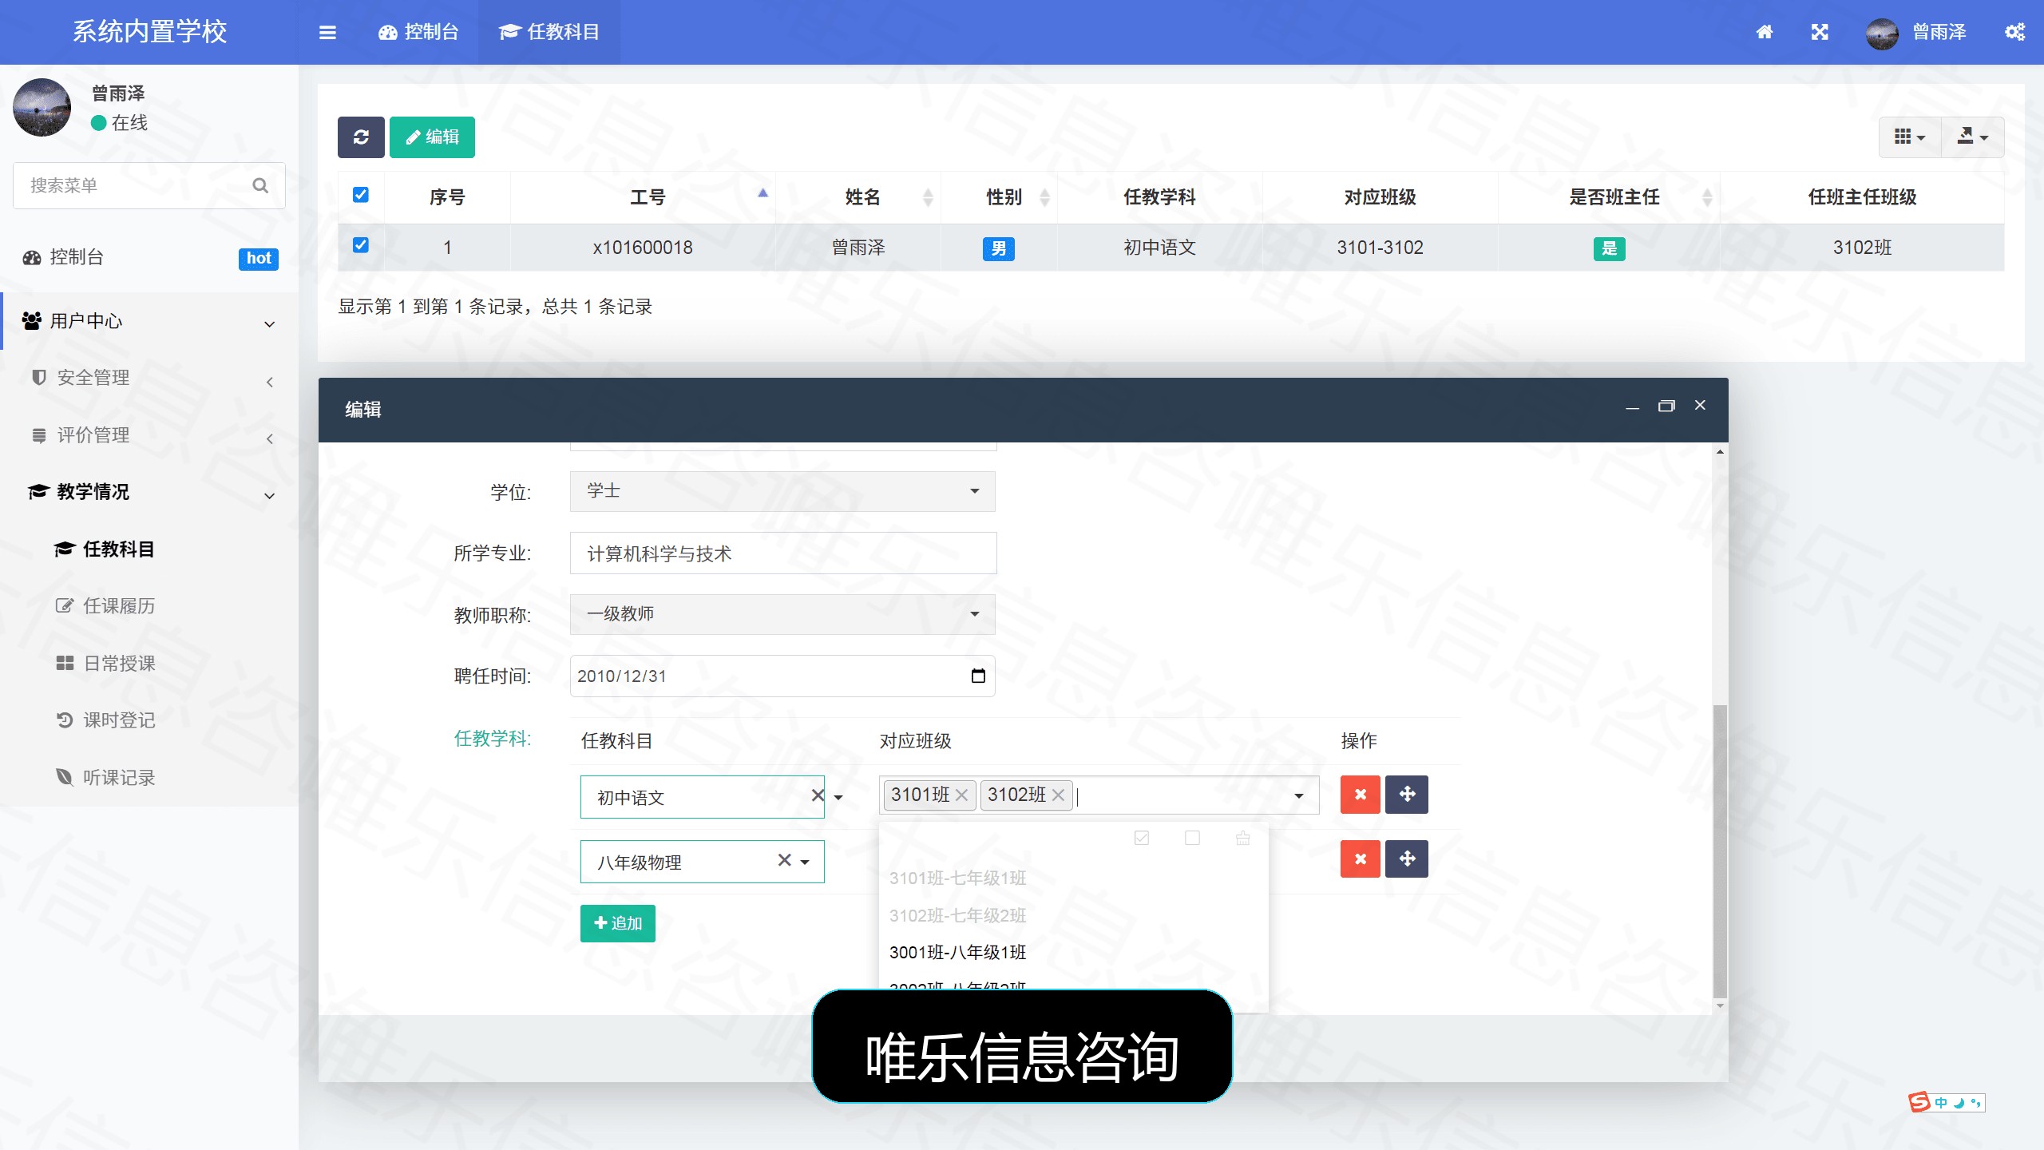The width and height of the screenshot is (2044, 1150).
Task: Click the search icon in menu search
Action: 260,185
